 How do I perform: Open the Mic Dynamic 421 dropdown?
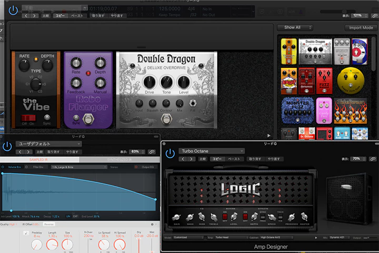tap(340, 238)
